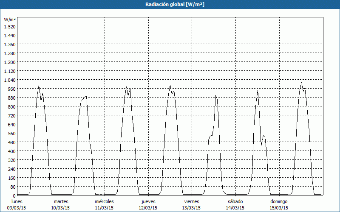The width and height of the screenshot is (340, 212).
Task: Click the 15/03/15 date label
Action: click(x=279, y=208)
